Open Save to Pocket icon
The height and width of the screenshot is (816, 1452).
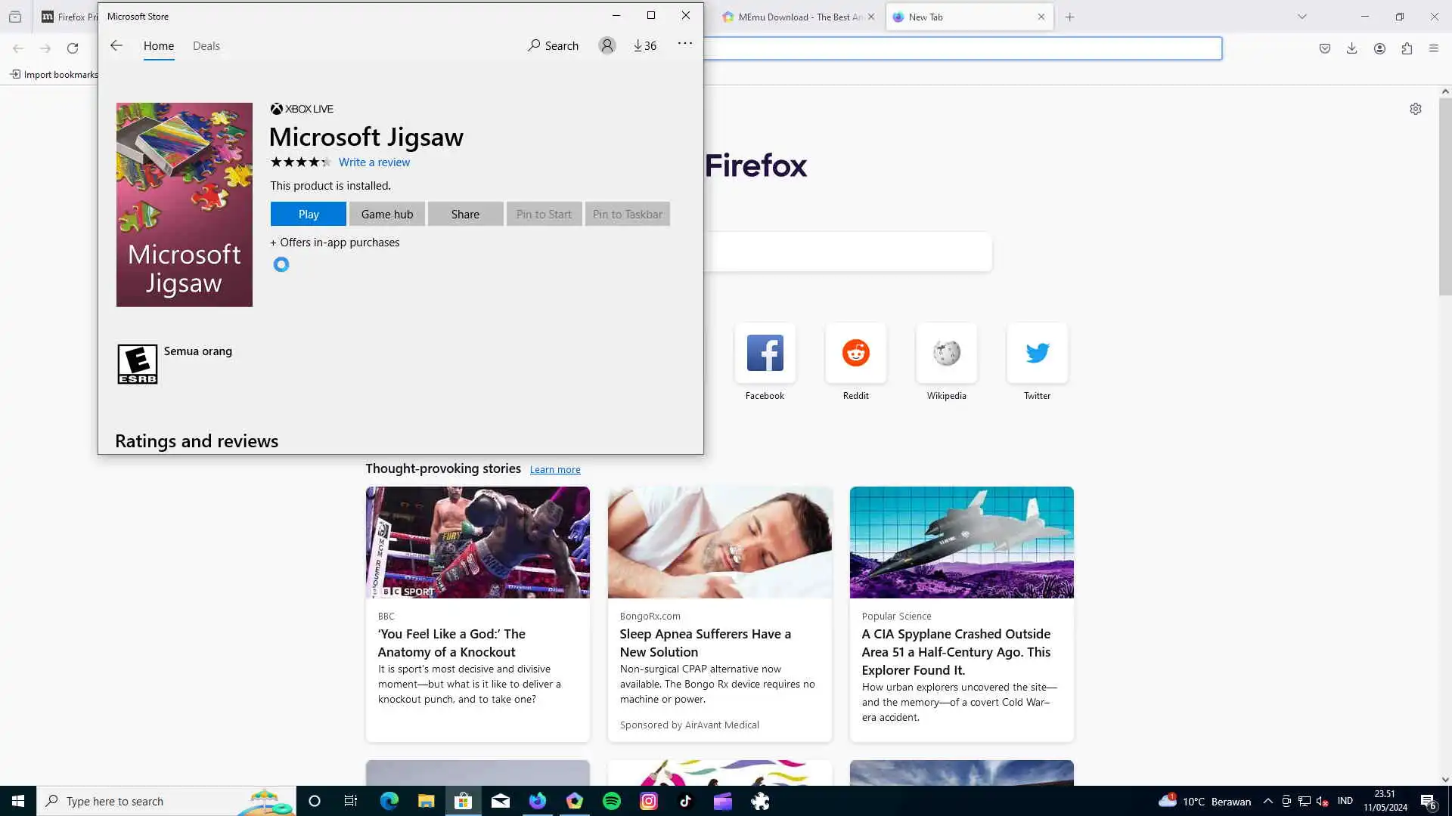1325,48
